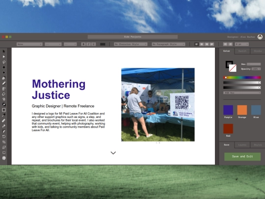Pick the Purple color swatch
Viewport: 265px width, 199px height.
[x=228, y=110]
